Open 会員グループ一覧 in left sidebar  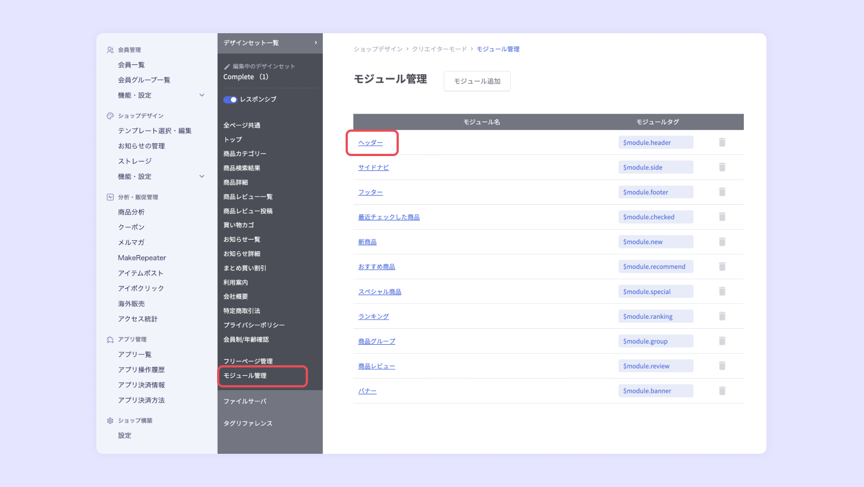[144, 80]
